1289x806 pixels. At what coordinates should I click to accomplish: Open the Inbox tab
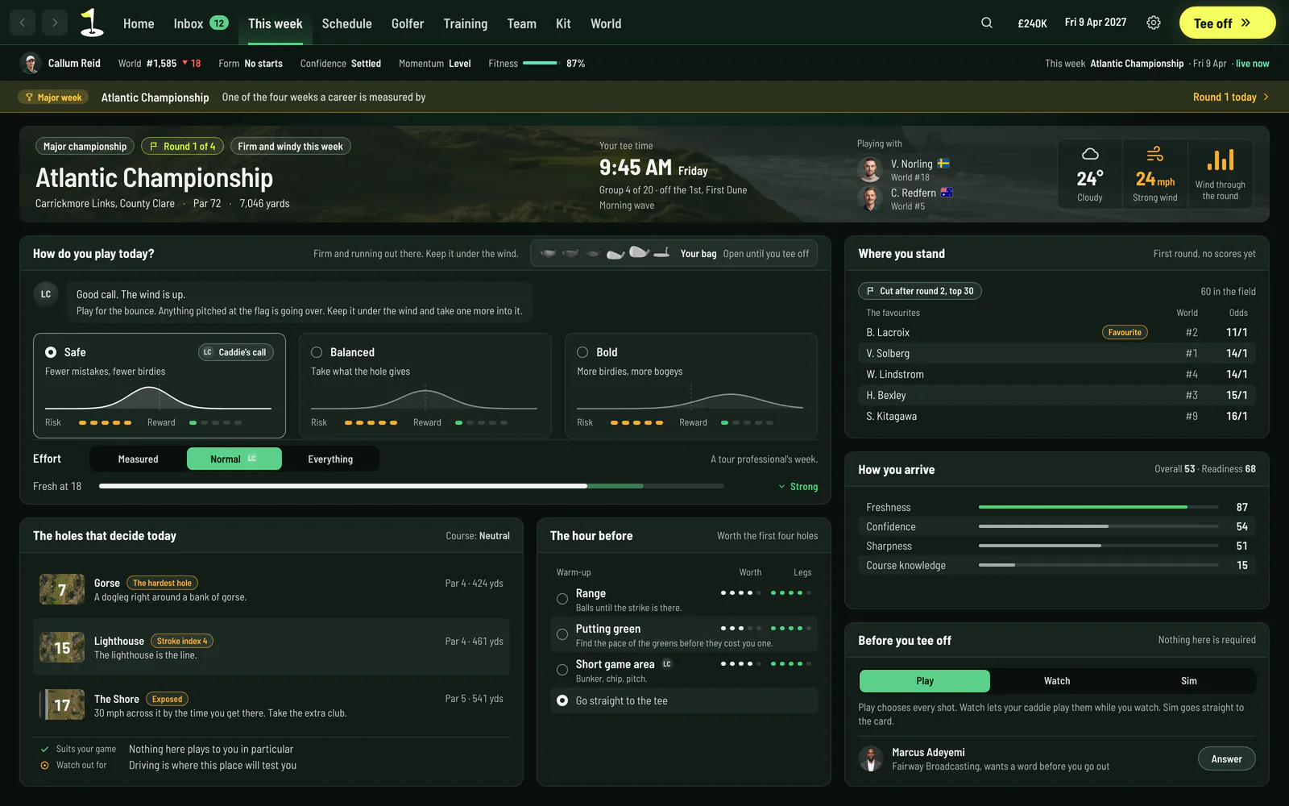(x=201, y=23)
